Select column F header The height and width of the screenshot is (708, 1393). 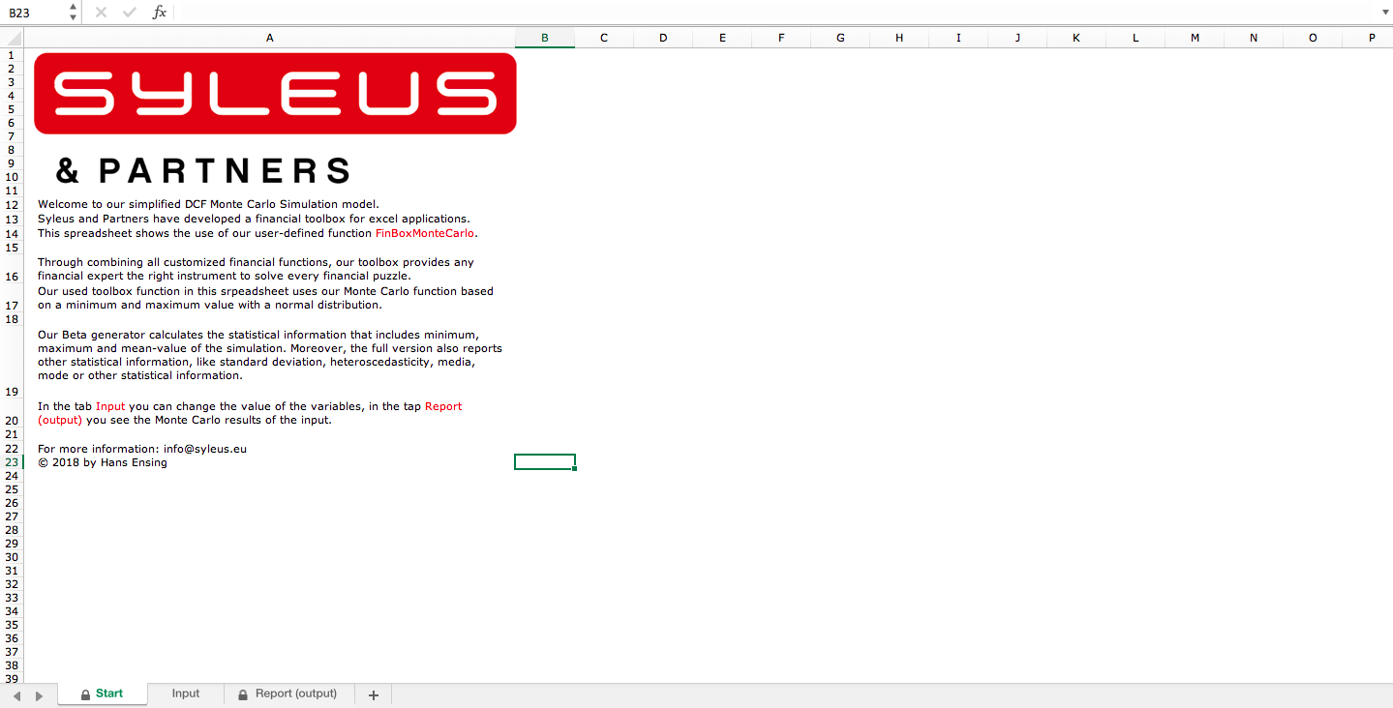tap(781, 38)
